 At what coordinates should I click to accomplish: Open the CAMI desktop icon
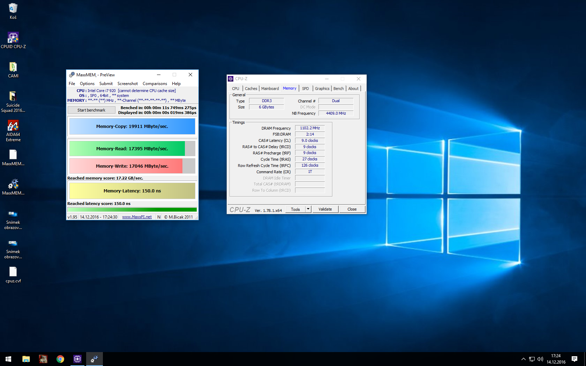pyautogui.click(x=13, y=70)
